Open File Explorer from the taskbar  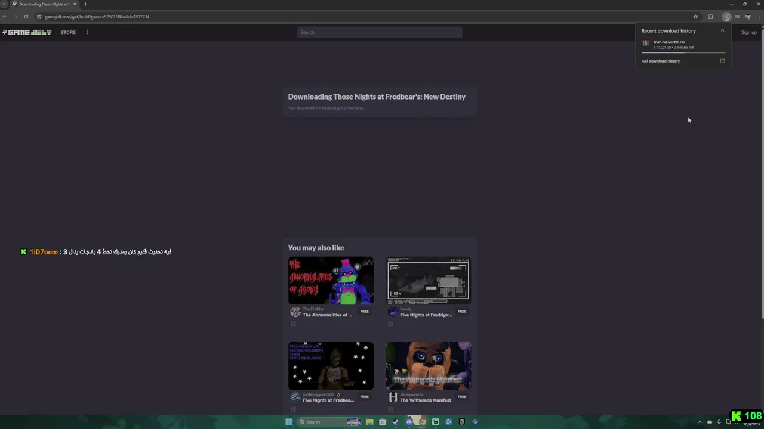[369, 422]
